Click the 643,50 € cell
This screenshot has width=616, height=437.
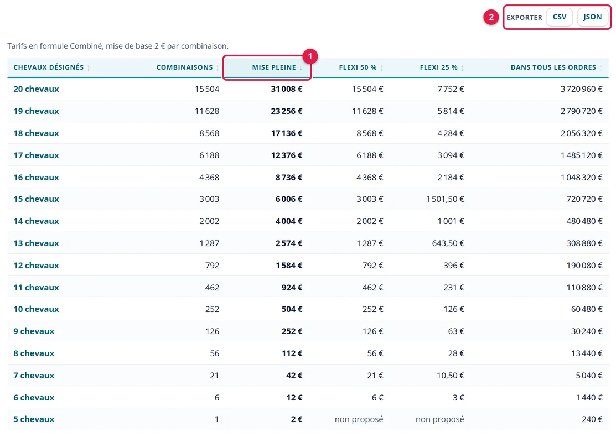448,243
